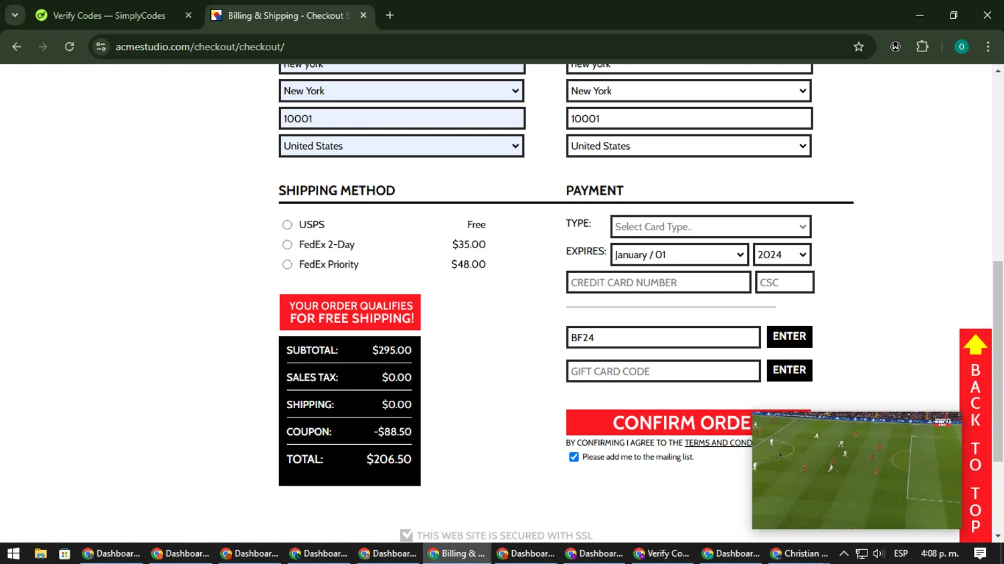The image size is (1004, 564).
Task: Click the coupon discount -$88.50
Action: pos(393,432)
